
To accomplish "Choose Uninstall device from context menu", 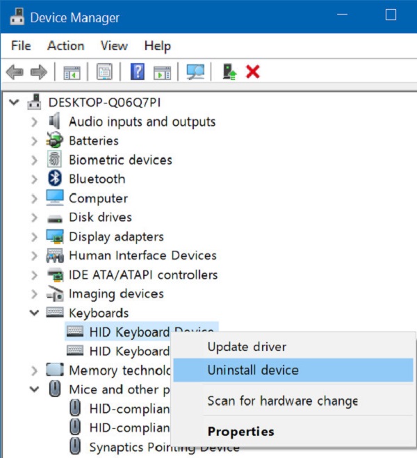I will tap(253, 370).
